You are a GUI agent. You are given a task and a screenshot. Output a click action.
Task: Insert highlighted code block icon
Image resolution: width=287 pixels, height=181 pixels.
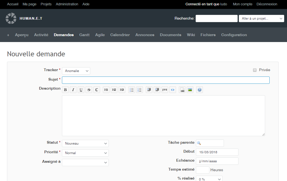[173, 90]
